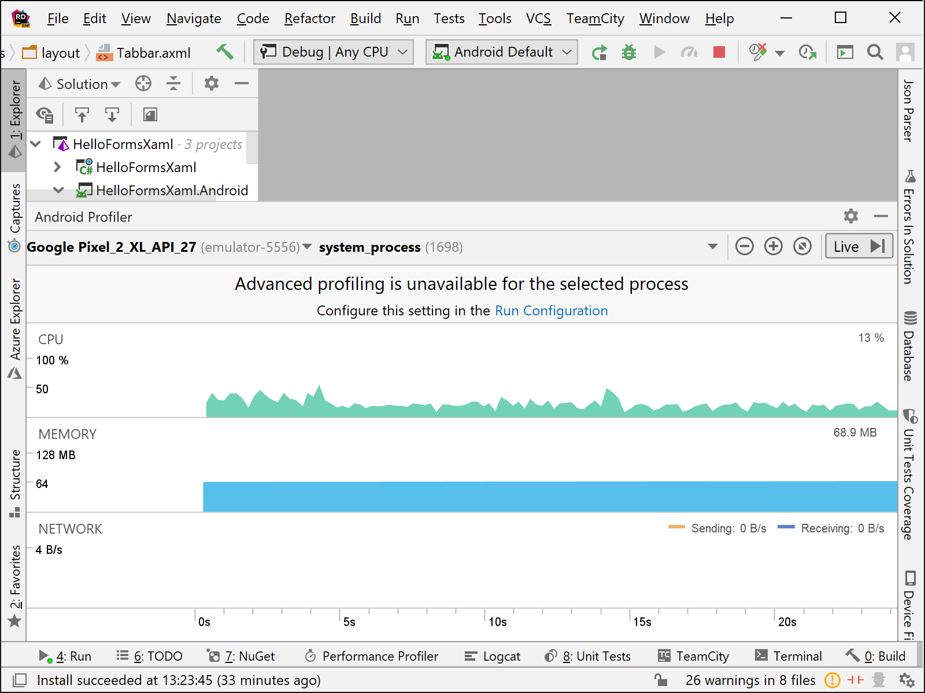The height and width of the screenshot is (693, 925).
Task: Open the Captures side panel
Action: (14, 218)
